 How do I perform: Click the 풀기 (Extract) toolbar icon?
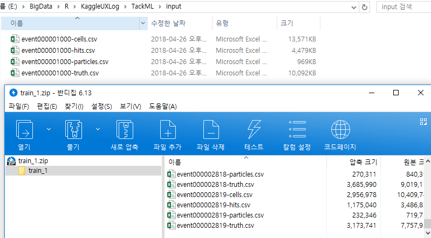pos(73,130)
